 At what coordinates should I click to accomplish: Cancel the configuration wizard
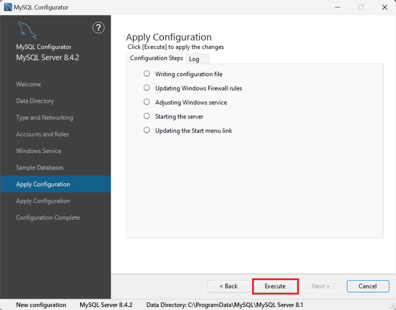click(x=368, y=286)
